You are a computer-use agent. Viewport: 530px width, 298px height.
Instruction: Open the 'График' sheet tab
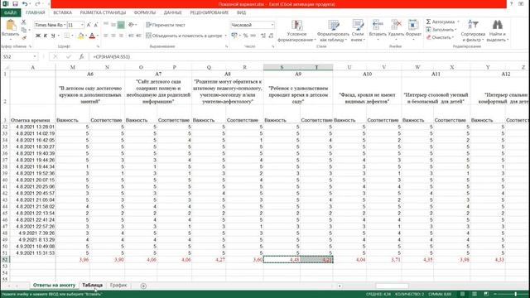tap(118, 286)
